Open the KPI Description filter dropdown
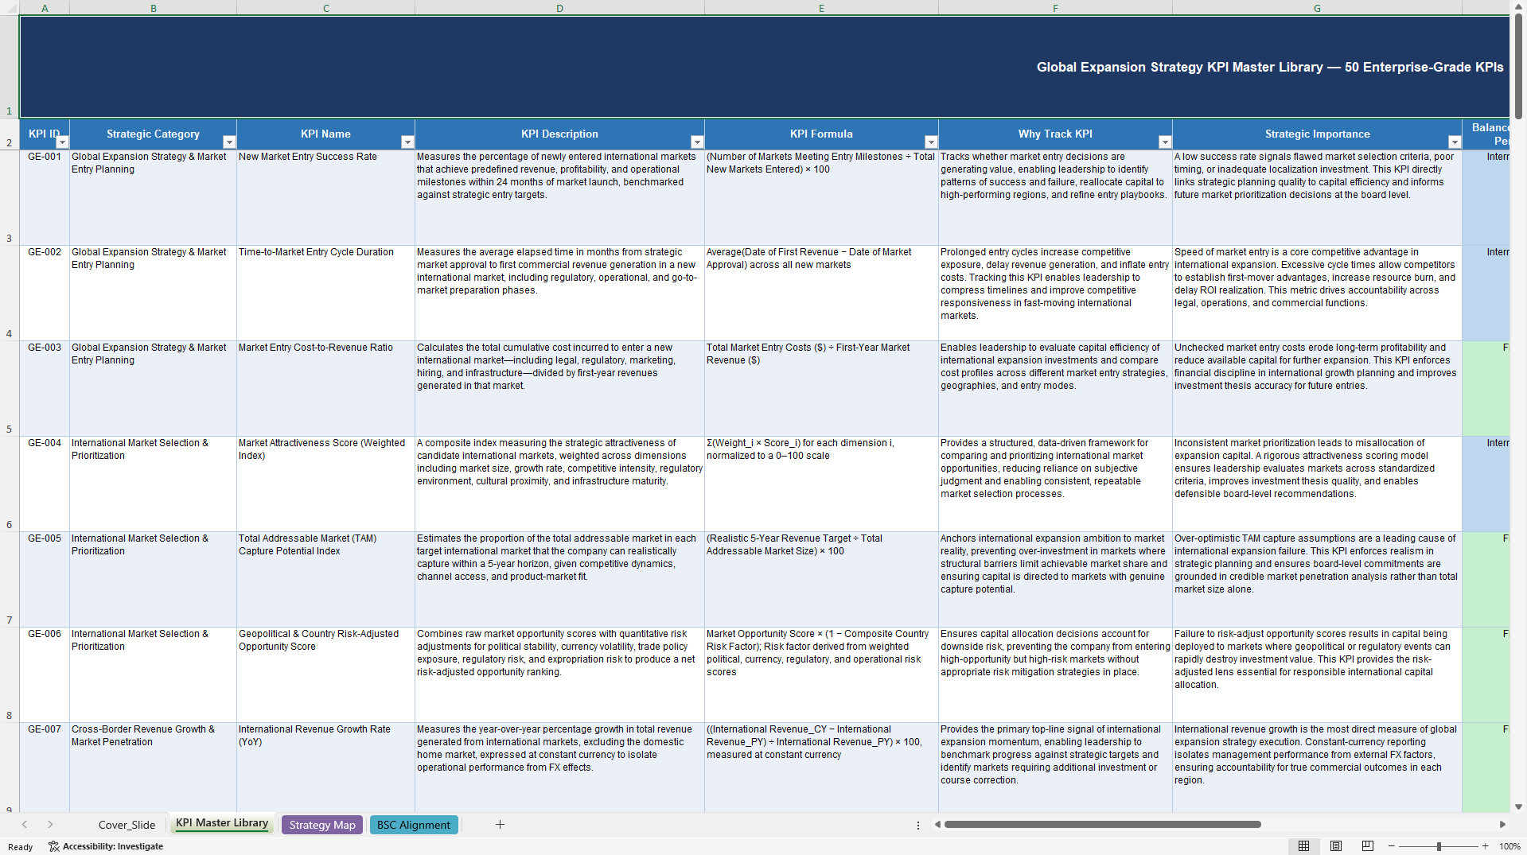Screen dimensions: 1527x855 point(697,142)
